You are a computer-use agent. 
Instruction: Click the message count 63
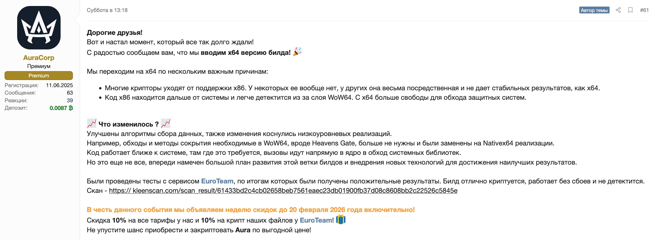point(70,93)
